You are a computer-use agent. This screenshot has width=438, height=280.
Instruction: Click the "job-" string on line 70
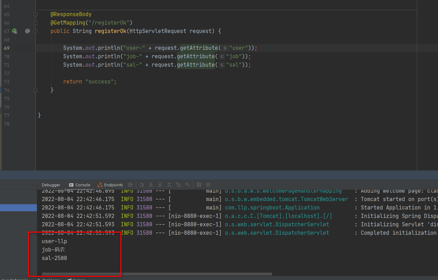click(133, 56)
